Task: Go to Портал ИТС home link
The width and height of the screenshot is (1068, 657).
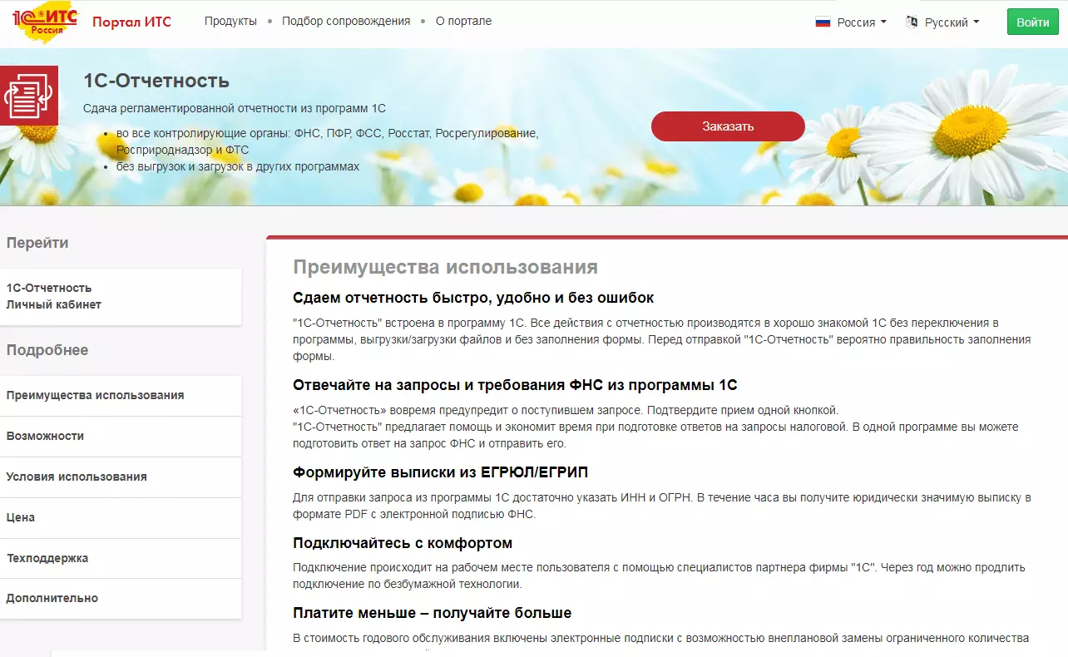Action: click(131, 22)
